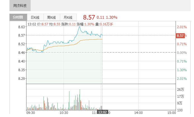Image resolution: width=194 pixels, height=117 pixels.
Task: Click the red 2.01% axis label
Action: pyautogui.click(x=182, y=27)
